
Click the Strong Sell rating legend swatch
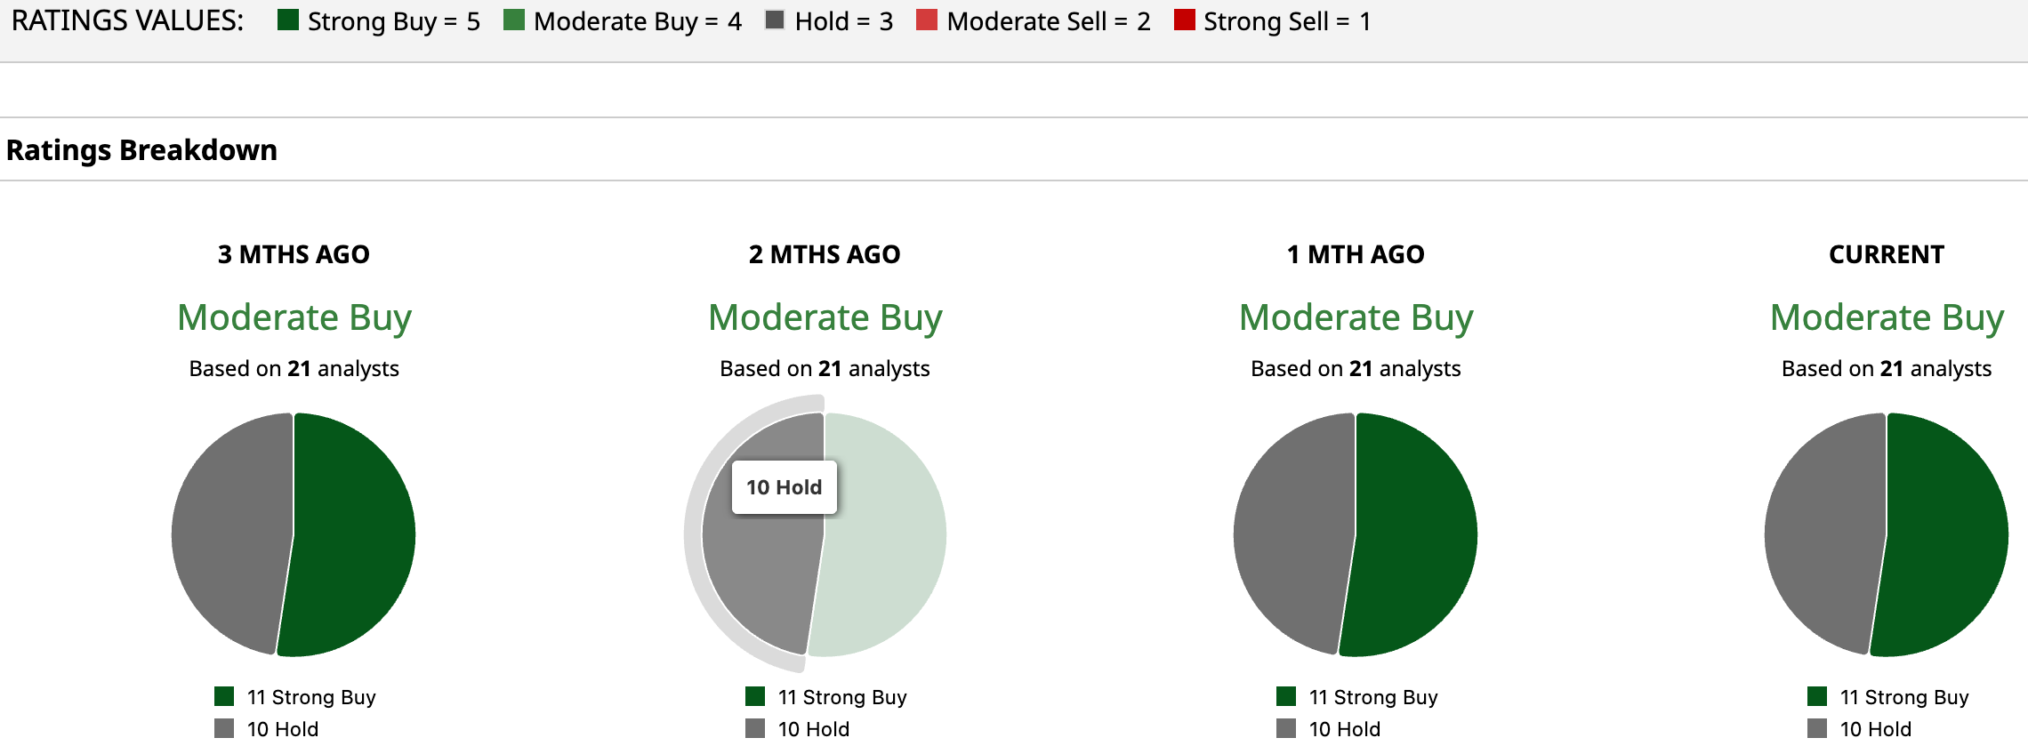[x=1184, y=20]
